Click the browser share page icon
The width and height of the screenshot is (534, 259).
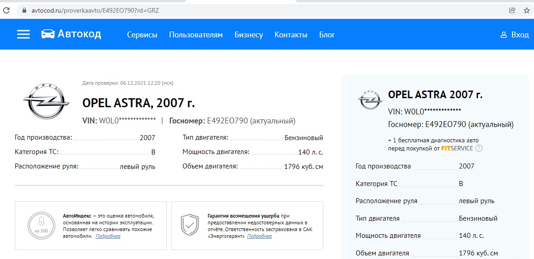pyautogui.click(x=512, y=10)
